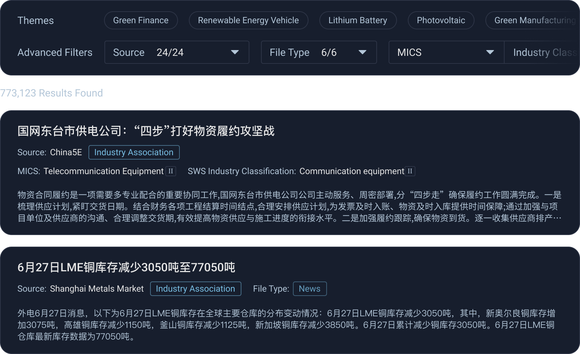Select the Green Finance theme chip
Viewport: 580px width, 354px height.
[x=141, y=20]
